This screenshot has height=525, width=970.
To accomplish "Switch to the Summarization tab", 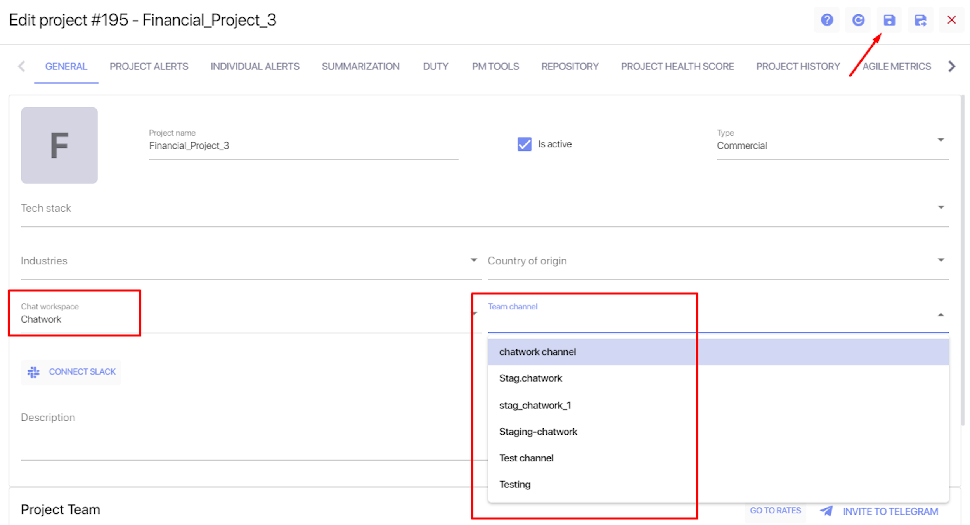I will click(x=360, y=66).
